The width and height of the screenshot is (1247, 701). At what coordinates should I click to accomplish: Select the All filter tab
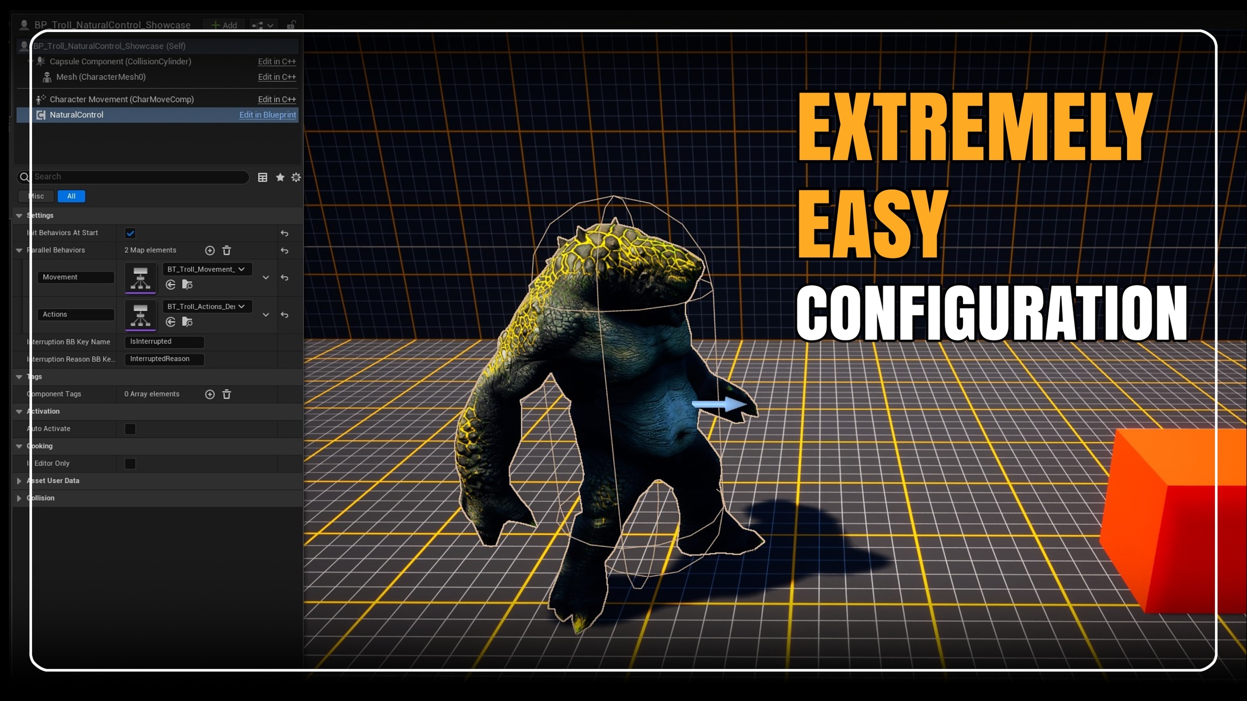[71, 196]
